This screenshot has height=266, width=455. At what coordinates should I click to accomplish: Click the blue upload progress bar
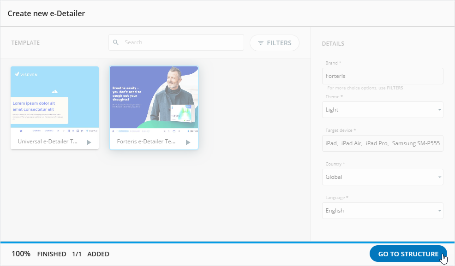click(227, 242)
